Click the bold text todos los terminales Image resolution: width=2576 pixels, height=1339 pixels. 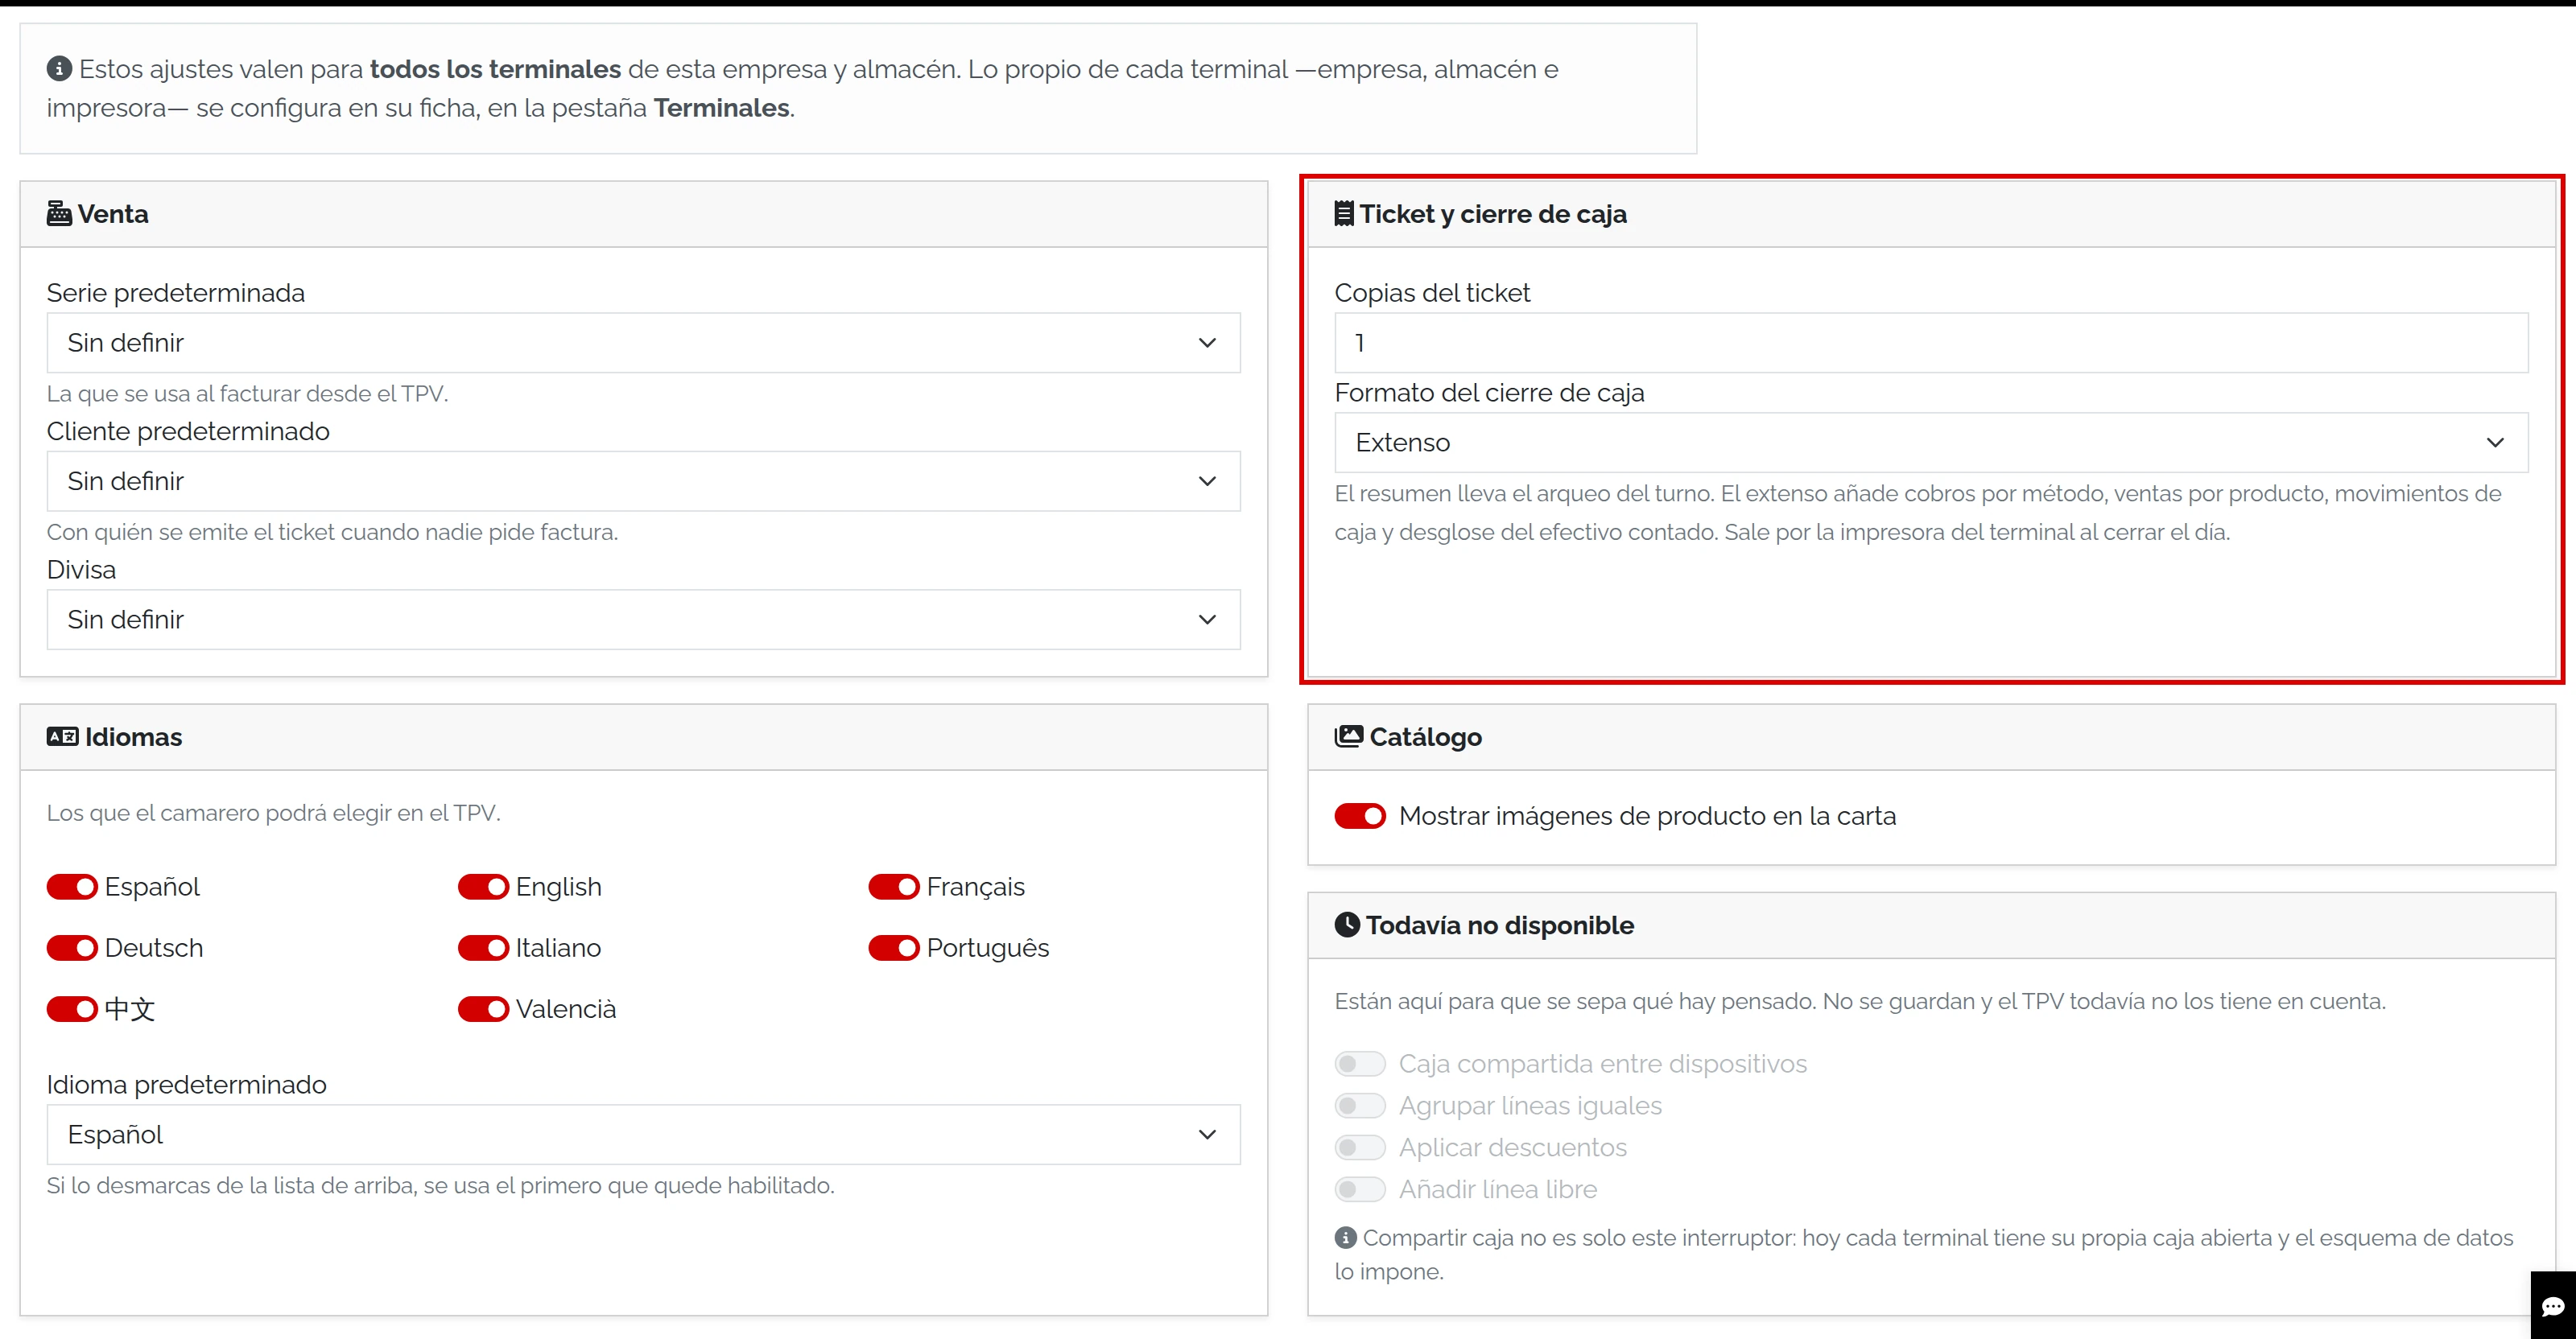click(495, 69)
